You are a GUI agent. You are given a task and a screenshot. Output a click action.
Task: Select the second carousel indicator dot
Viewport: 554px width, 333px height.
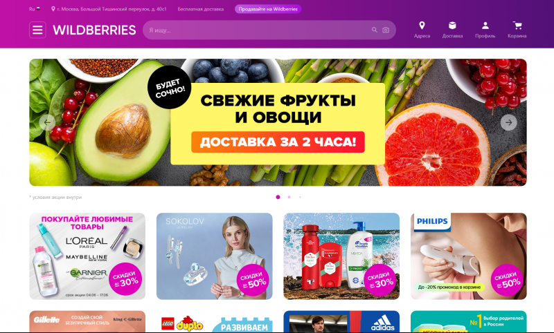(289, 197)
